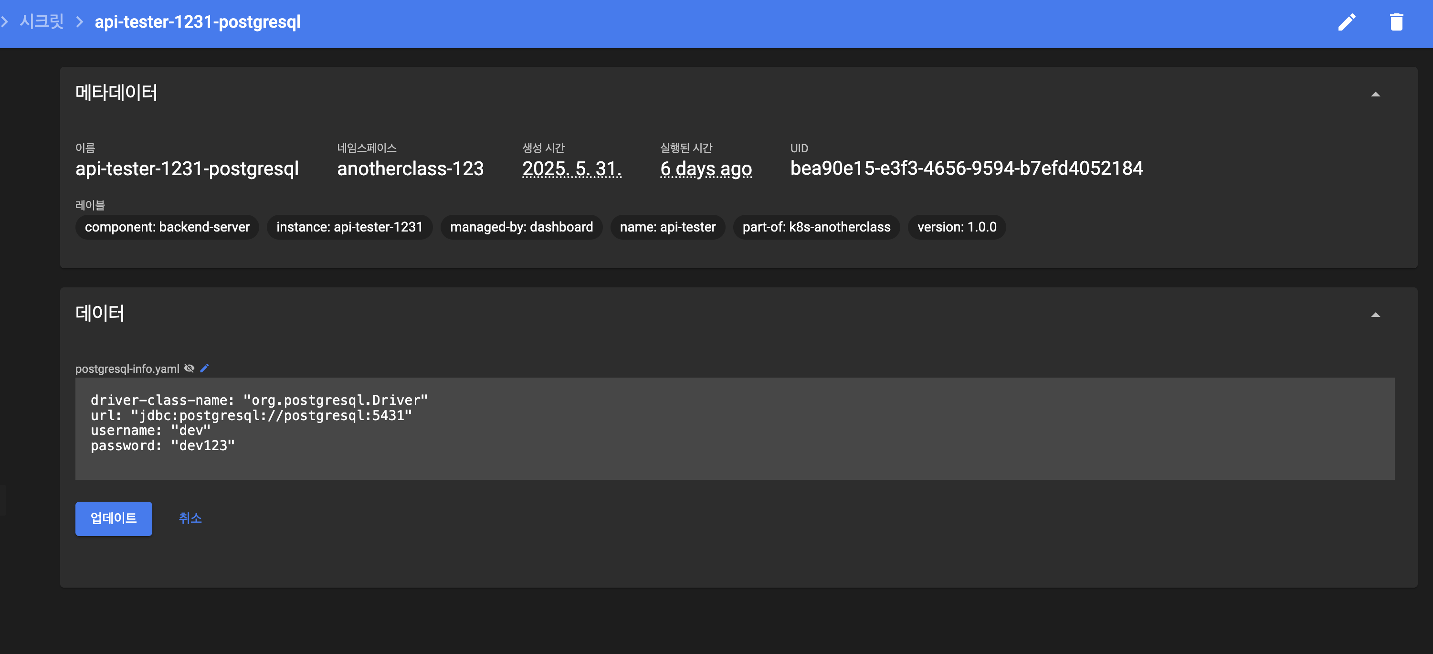This screenshot has height=654, width=1433.
Task: Toggle visibility of postgresql-info.yaml secret
Action: coord(189,368)
